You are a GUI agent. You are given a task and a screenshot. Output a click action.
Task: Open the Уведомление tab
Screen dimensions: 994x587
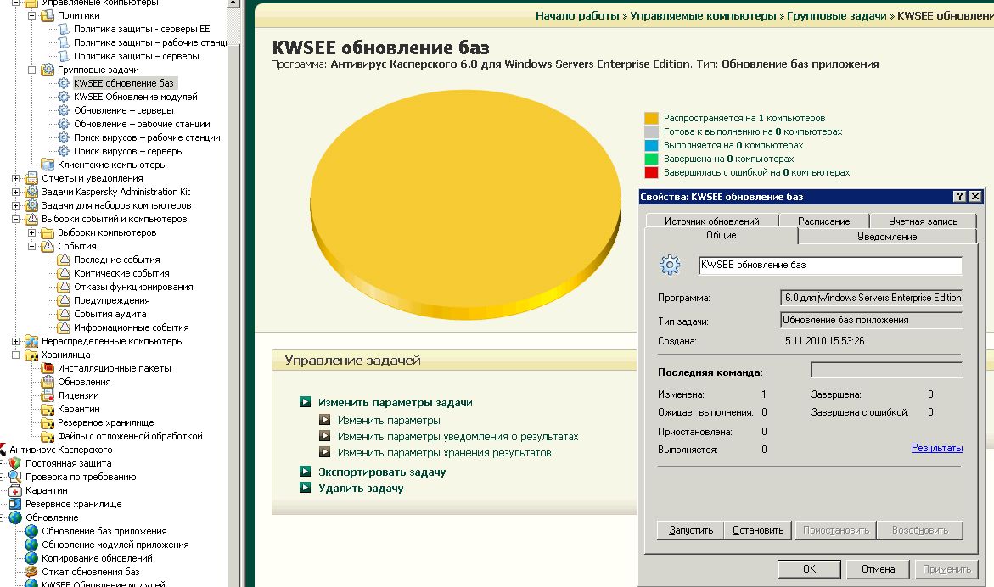[x=887, y=236]
